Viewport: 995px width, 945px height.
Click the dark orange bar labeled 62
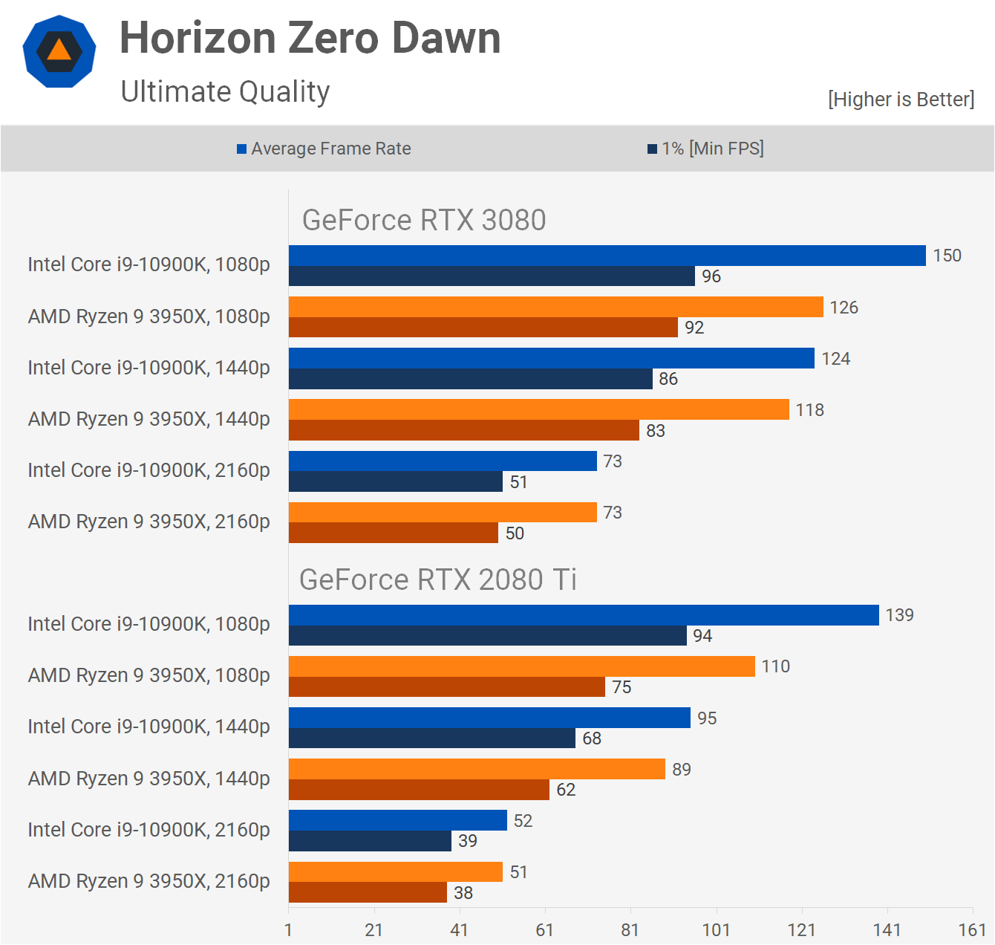419,790
